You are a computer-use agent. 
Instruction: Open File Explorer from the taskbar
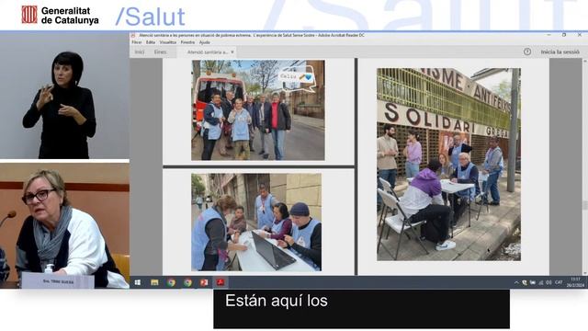coord(154,282)
